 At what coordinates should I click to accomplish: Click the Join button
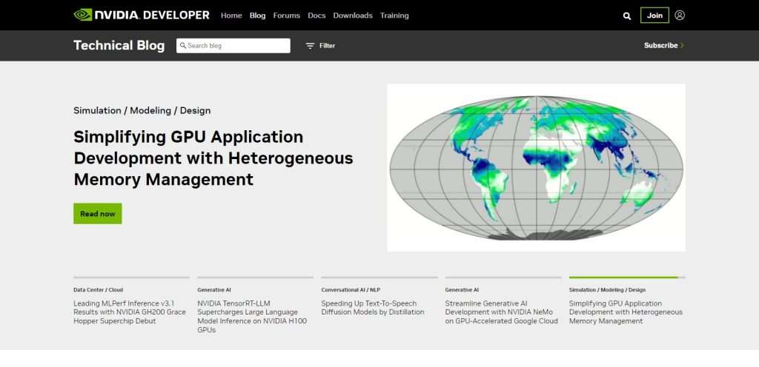coord(654,16)
